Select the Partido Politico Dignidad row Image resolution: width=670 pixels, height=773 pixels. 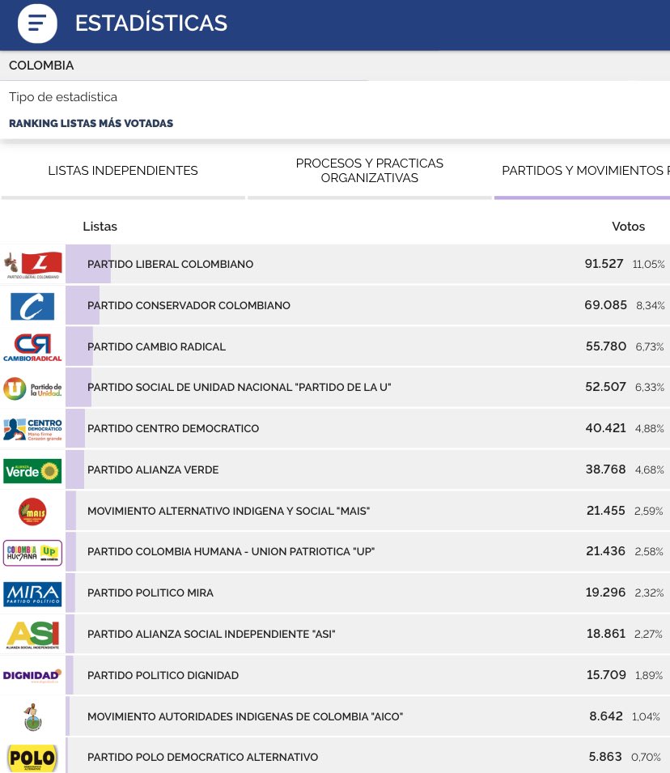click(368, 675)
